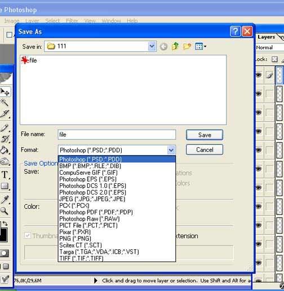Open the Layers blend mode Normal dropdown
The image size is (284, 291).
coord(270,47)
